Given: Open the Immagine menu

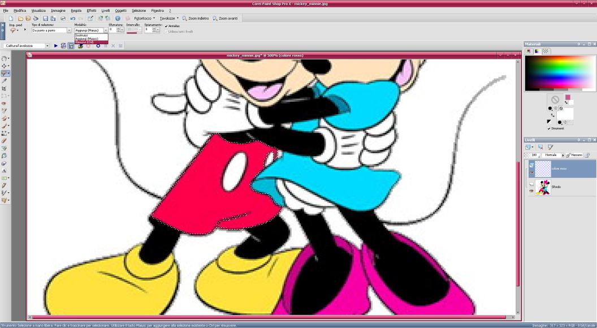Looking at the screenshot, I should pyautogui.click(x=58, y=11).
